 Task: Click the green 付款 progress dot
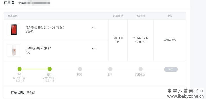point(49,69)
